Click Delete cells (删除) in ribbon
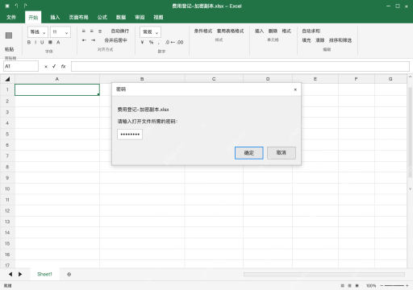Screen dimensions: 413x290 point(273,31)
